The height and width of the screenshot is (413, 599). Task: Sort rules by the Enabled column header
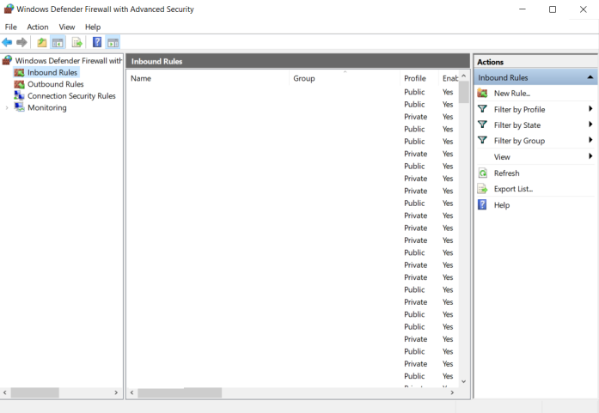[x=449, y=78]
